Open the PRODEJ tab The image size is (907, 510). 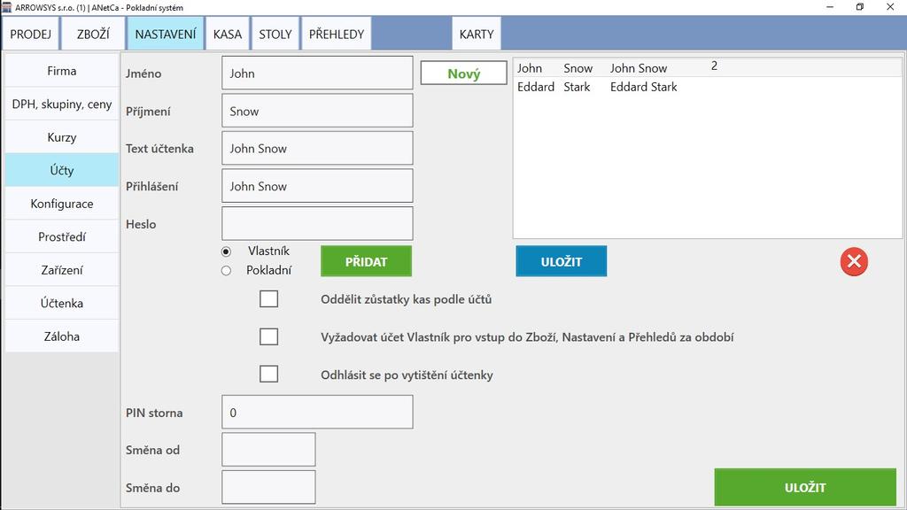31,35
